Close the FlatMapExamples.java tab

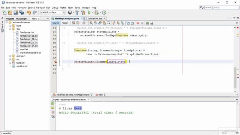coord(82,18)
